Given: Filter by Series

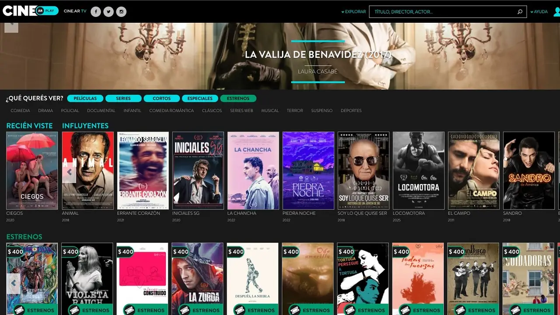Looking at the screenshot, I should pos(123,98).
